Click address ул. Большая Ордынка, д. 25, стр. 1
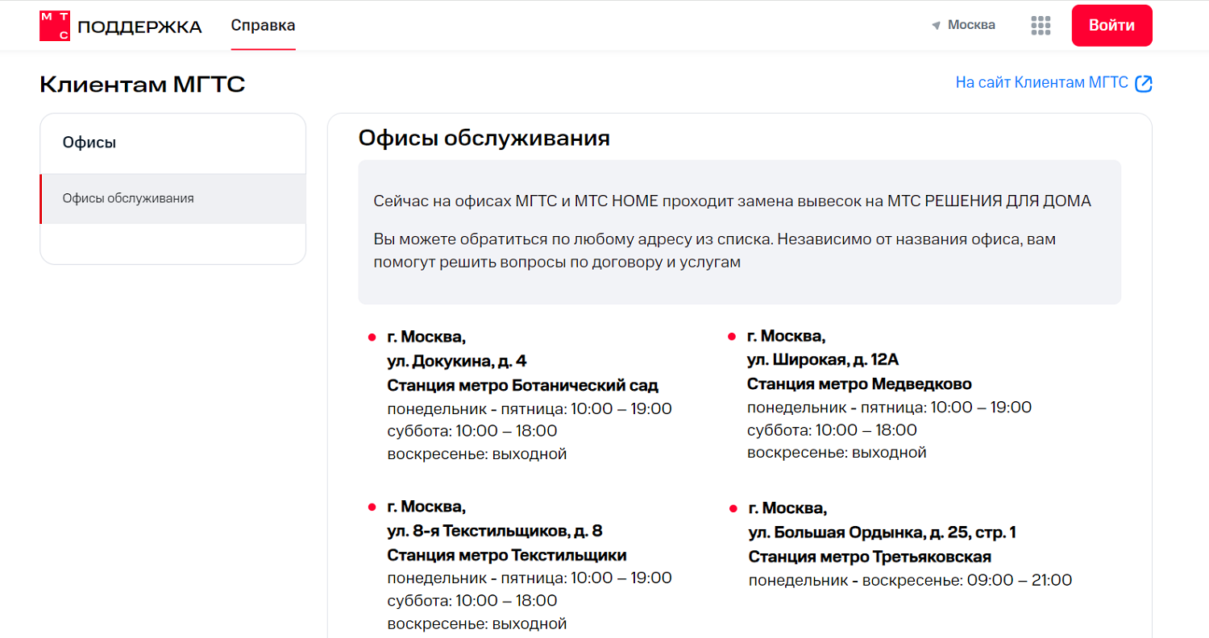Viewport: 1209px width, 638px height. tap(883, 533)
